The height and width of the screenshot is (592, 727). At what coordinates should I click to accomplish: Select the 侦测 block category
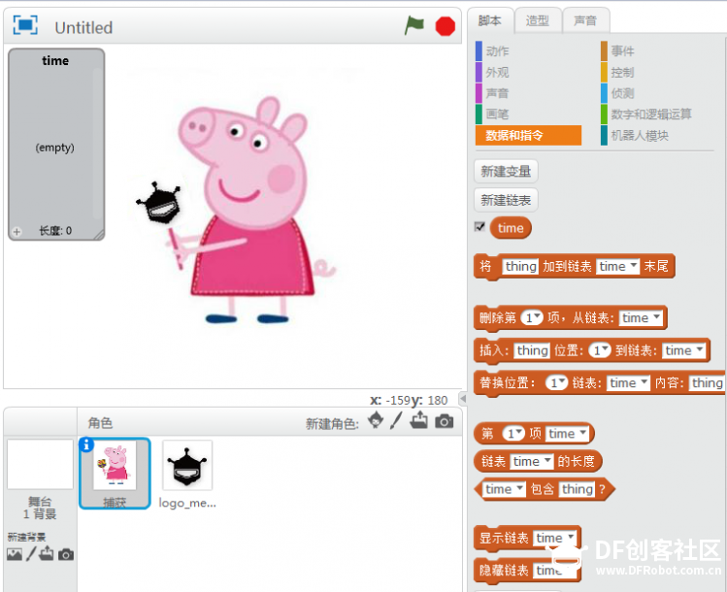click(622, 93)
